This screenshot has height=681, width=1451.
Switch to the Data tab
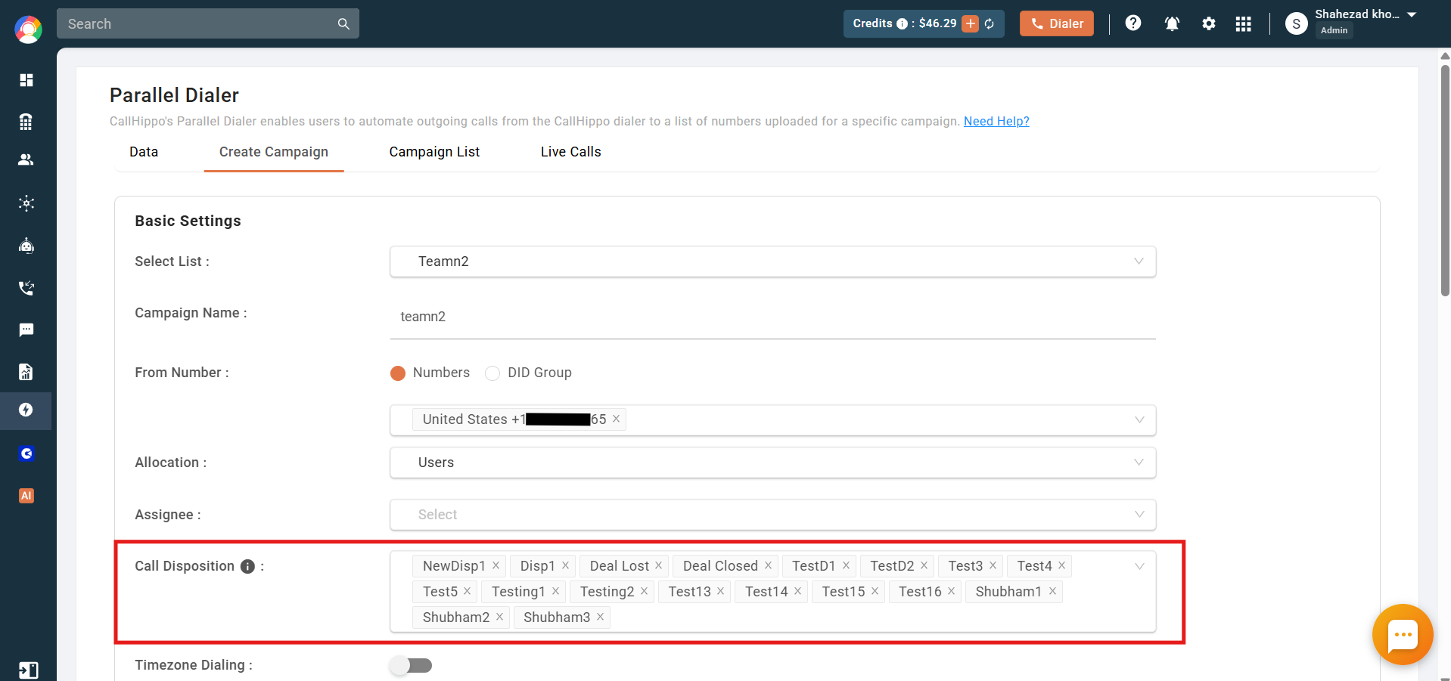[144, 152]
